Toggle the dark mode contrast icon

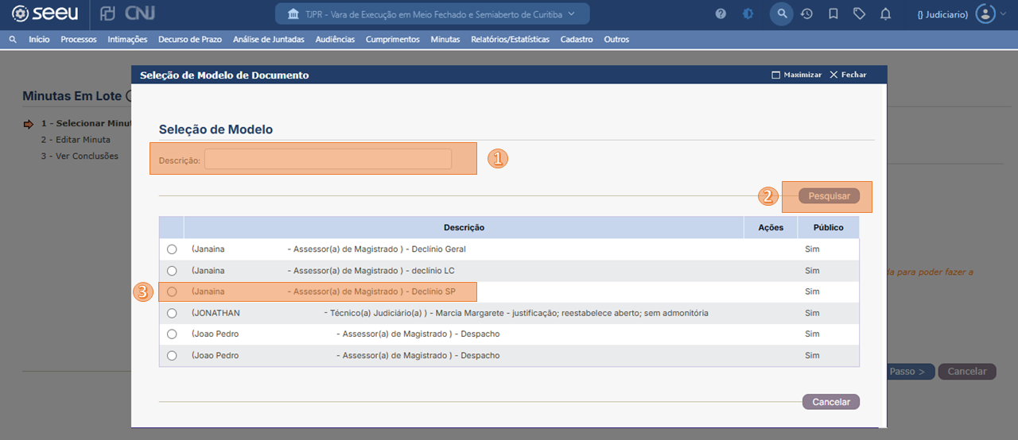click(748, 14)
